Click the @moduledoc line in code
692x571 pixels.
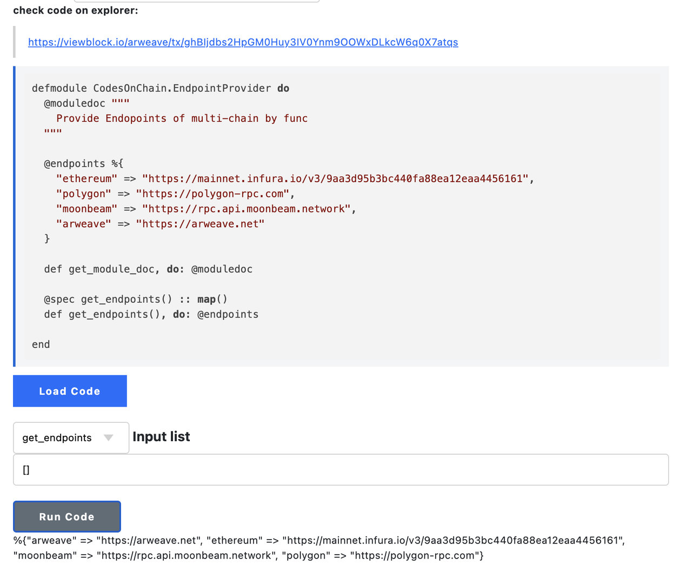(x=86, y=103)
